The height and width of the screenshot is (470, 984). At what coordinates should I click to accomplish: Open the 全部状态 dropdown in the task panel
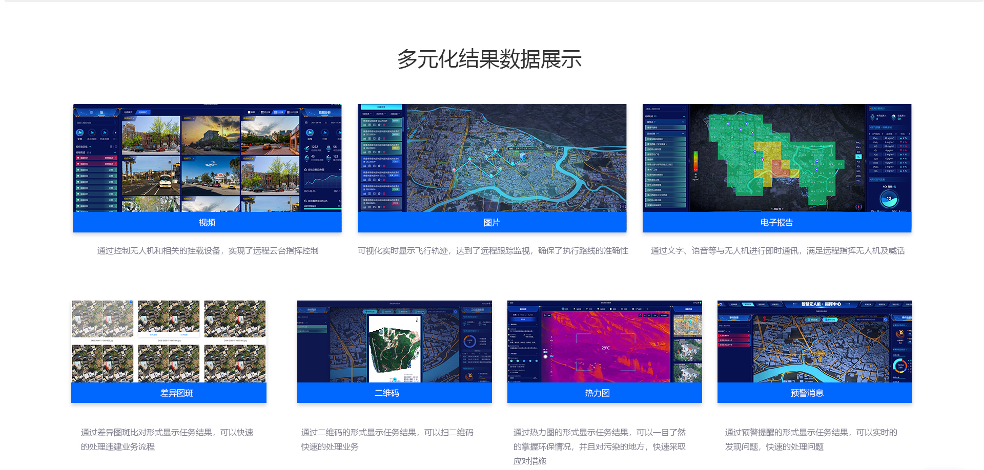(367, 114)
